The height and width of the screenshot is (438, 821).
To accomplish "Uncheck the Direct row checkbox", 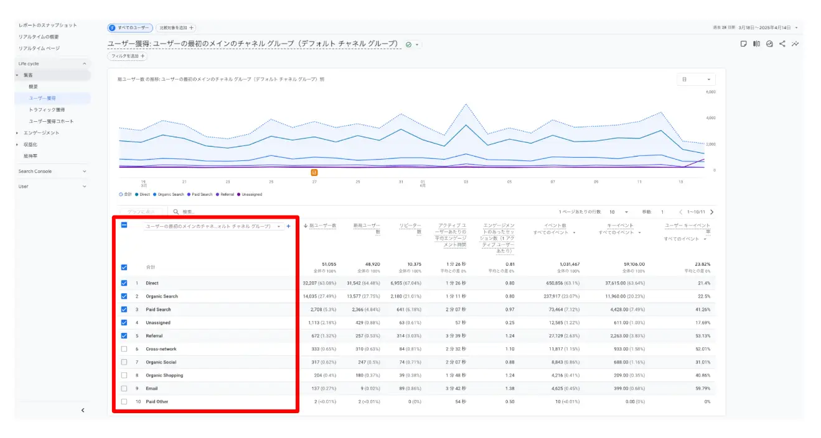I will tap(124, 283).
